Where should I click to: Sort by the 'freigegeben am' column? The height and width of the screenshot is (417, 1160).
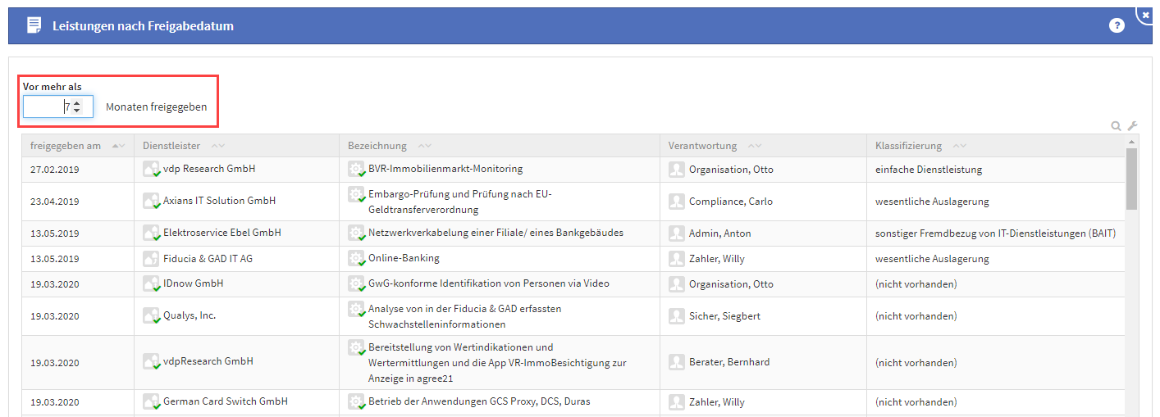point(118,146)
